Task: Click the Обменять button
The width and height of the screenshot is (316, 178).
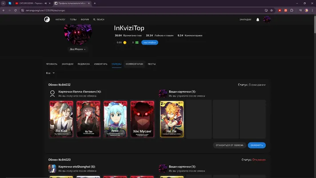Action: coord(257,145)
